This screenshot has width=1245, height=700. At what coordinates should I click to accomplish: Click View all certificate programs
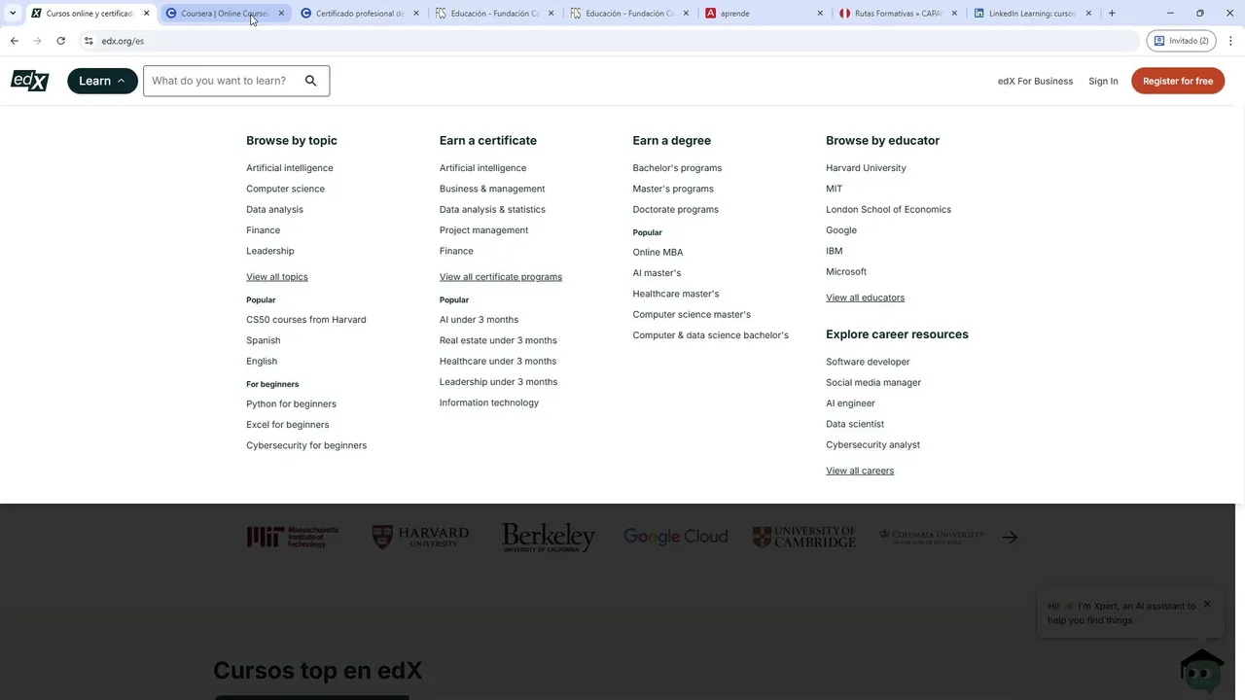[x=501, y=277]
